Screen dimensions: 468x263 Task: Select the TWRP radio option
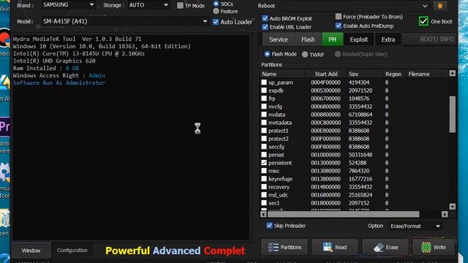pyautogui.click(x=305, y=54)
